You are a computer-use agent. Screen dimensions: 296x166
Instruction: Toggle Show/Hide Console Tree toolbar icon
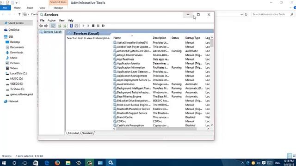pos(53,26)
